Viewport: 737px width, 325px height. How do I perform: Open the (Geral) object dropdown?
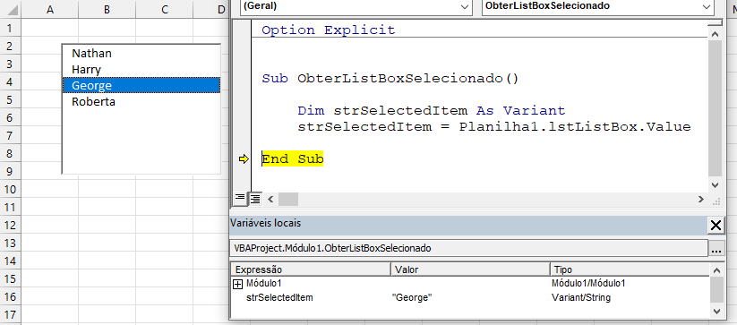(356, 6)
